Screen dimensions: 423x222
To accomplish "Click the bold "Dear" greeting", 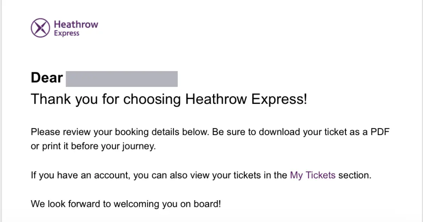I will click(x=47, y=78).
